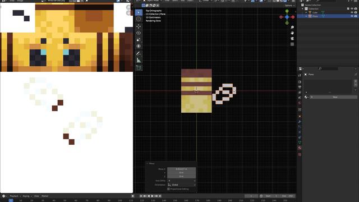
Task: Click the viewport pan hand icon
Action: [292, 33]
